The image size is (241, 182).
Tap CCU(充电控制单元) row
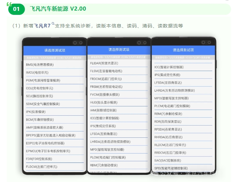pyautogui.click(x=55, y=88)
